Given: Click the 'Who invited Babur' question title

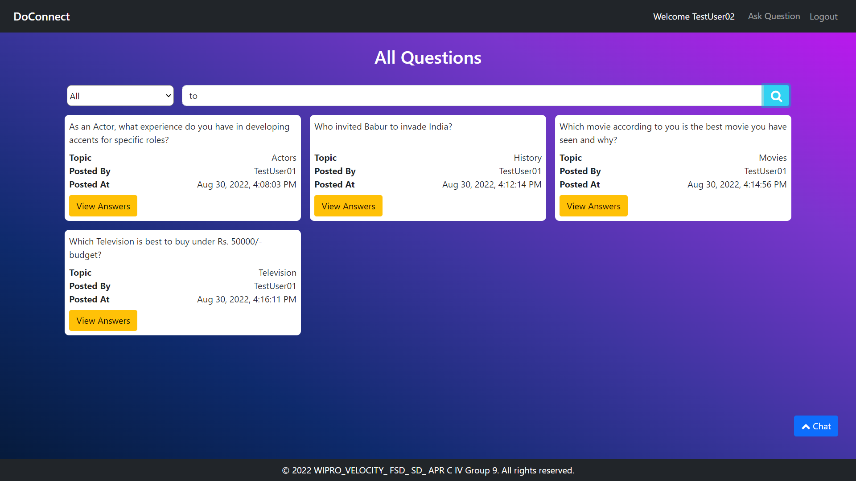Looking at the screenshot, I should (383, 126).
